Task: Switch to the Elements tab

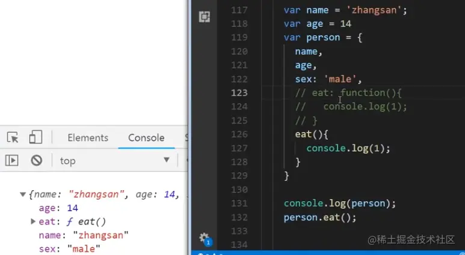Action: click(x=88, y=137)
